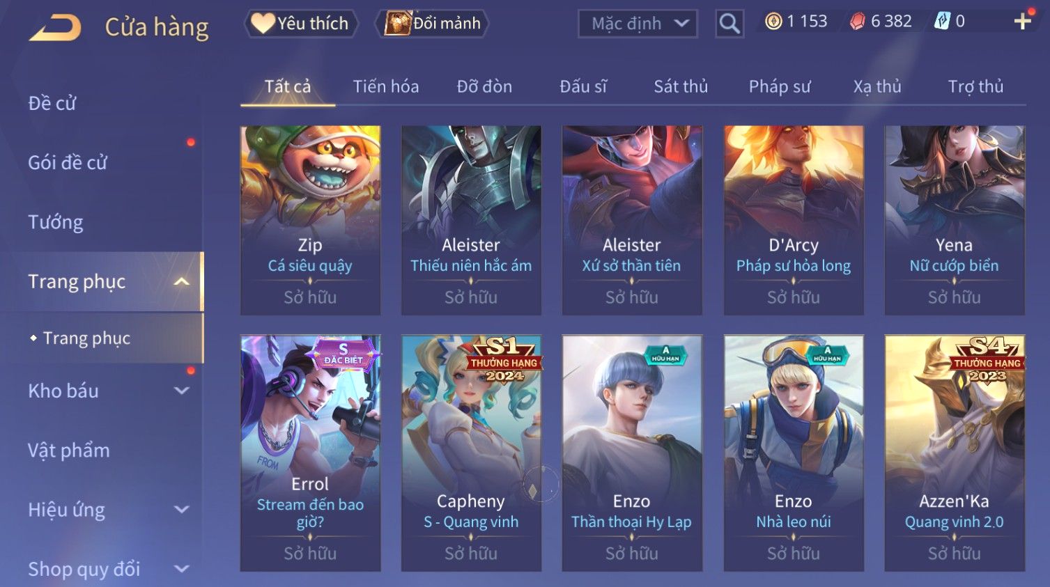Open the search magnifier icon
Image resolution: width=1050 pixels, height=587 pixels.
pyautogui.click(x=729, y=24)
